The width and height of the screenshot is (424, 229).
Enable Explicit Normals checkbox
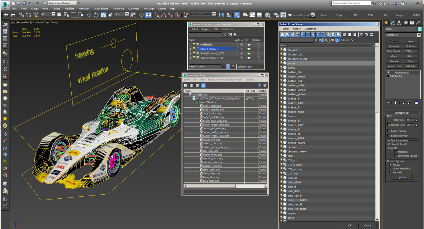click(x=389, y=136)
